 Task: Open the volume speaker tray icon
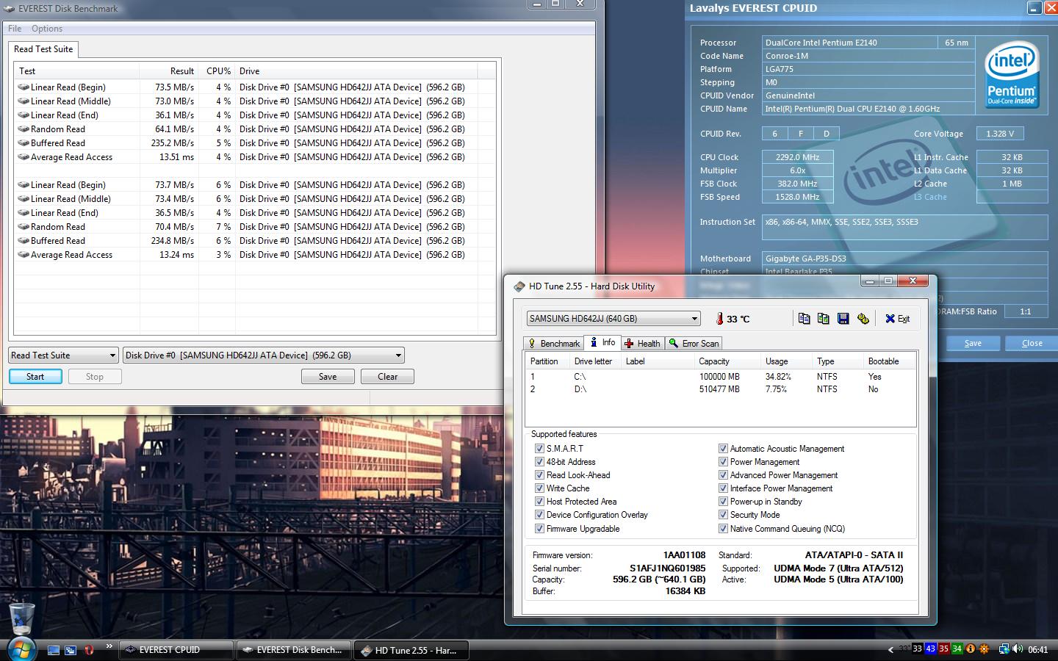(1018, 649)
